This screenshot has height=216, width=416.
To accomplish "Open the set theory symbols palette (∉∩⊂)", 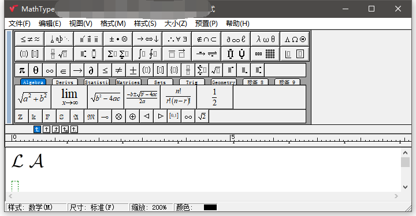I will click(206, 39).
